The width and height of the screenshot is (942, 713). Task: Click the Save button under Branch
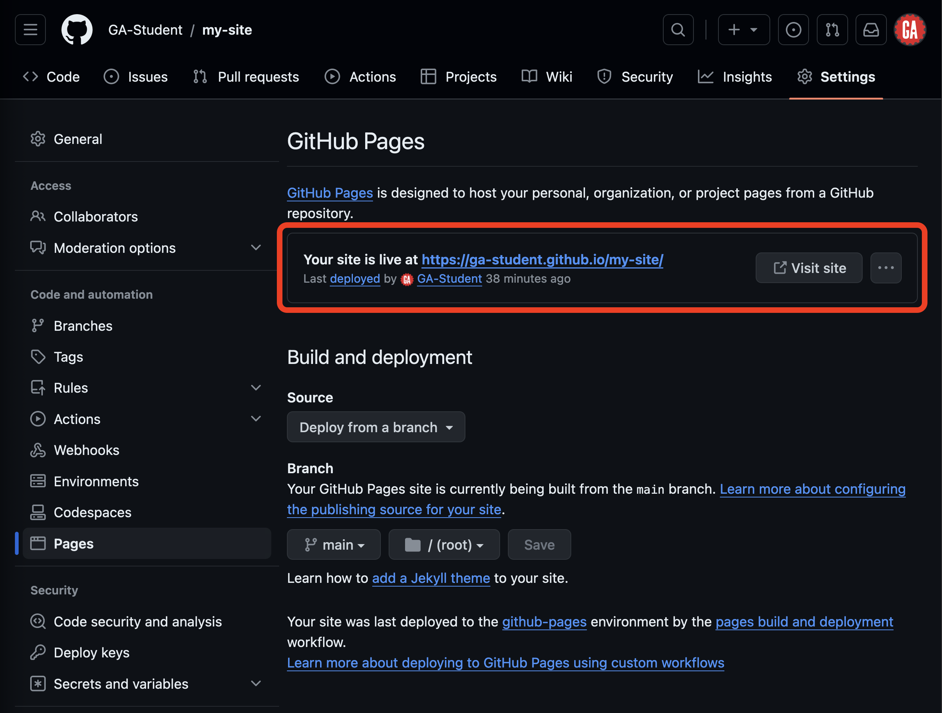click(x=539, y=544)
